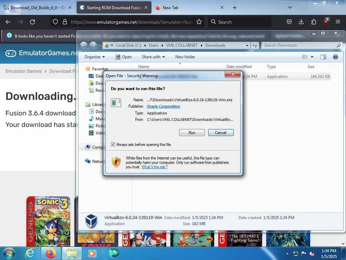
Task: Open the view options dropdown arrow
Action: 312,57
